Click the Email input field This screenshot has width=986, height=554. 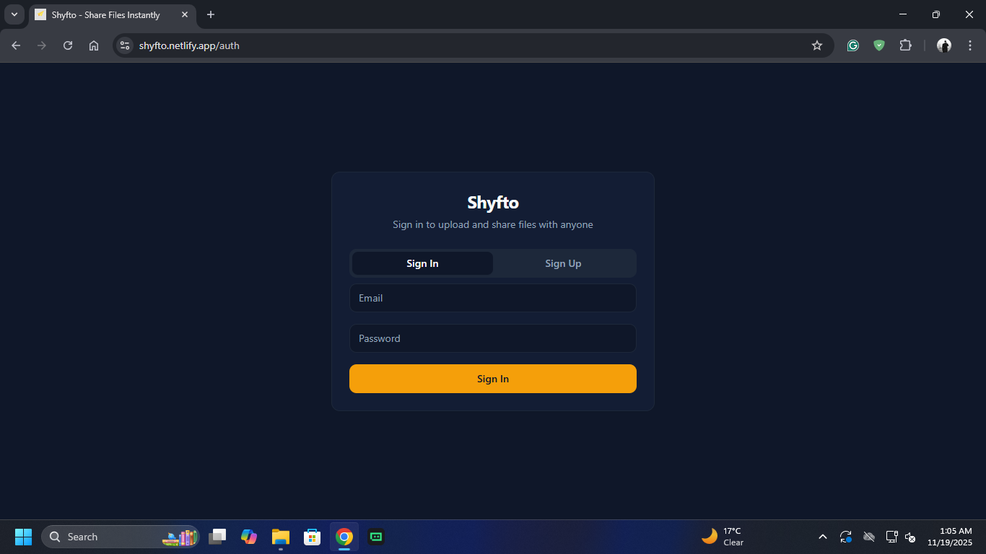pyautogui.click(x=493, y=298)
